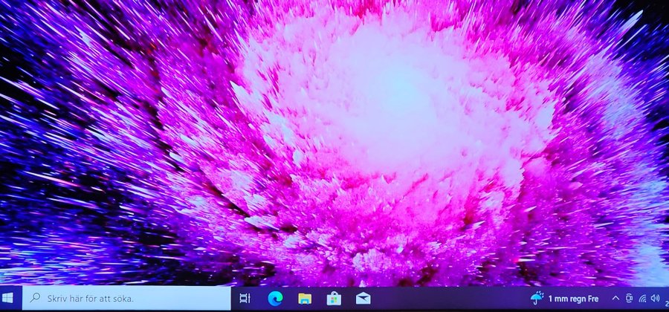The width and height of the screenshot is (669, 312).
Task: Click the 'Skriv här för att söka' search box
Action: coord(126,298)
